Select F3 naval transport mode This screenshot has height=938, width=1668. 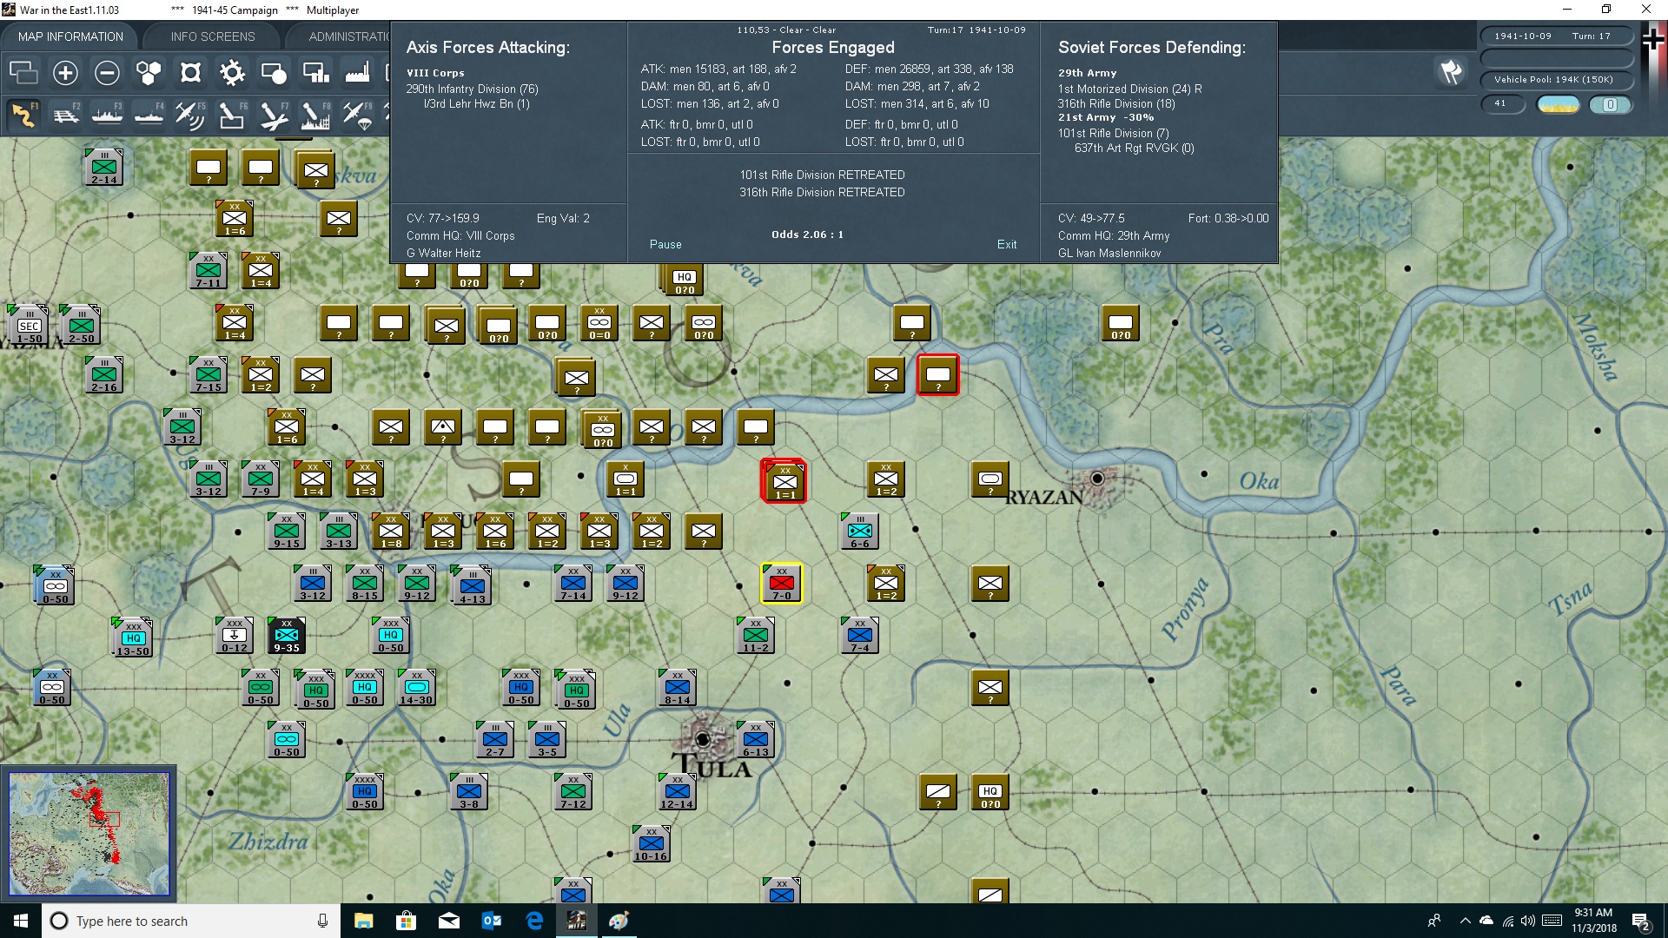(108, 115)
